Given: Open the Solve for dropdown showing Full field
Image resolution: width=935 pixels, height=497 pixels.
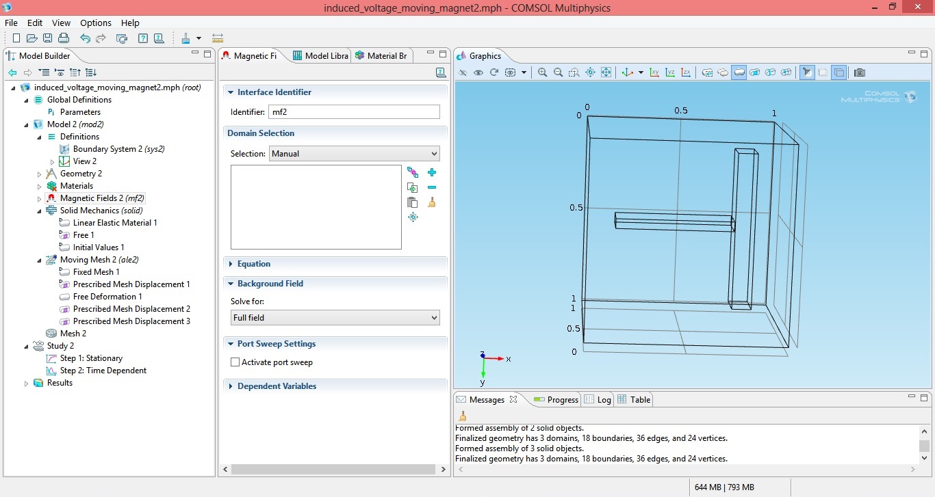Looking at the screenshot, I should (x=335, y=318).
